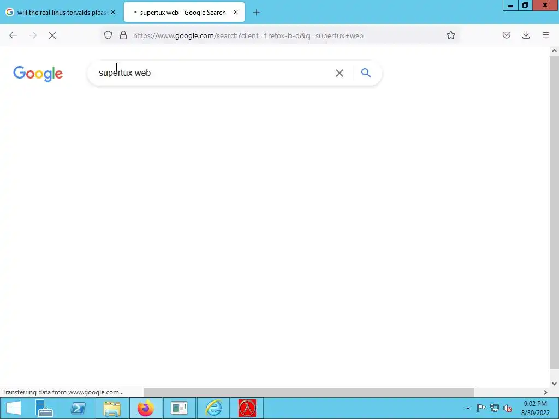Open Action Center flag icon
Viewport: 559px width, 419px height.
click(481, 408)
